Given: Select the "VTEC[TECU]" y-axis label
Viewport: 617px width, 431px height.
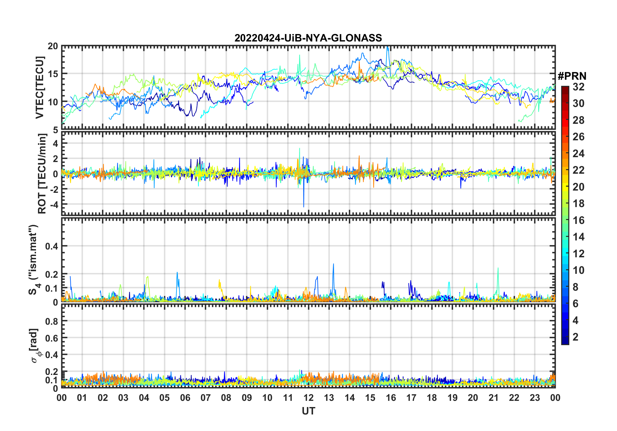Looking at the screenshot, I should pos(40,87).
